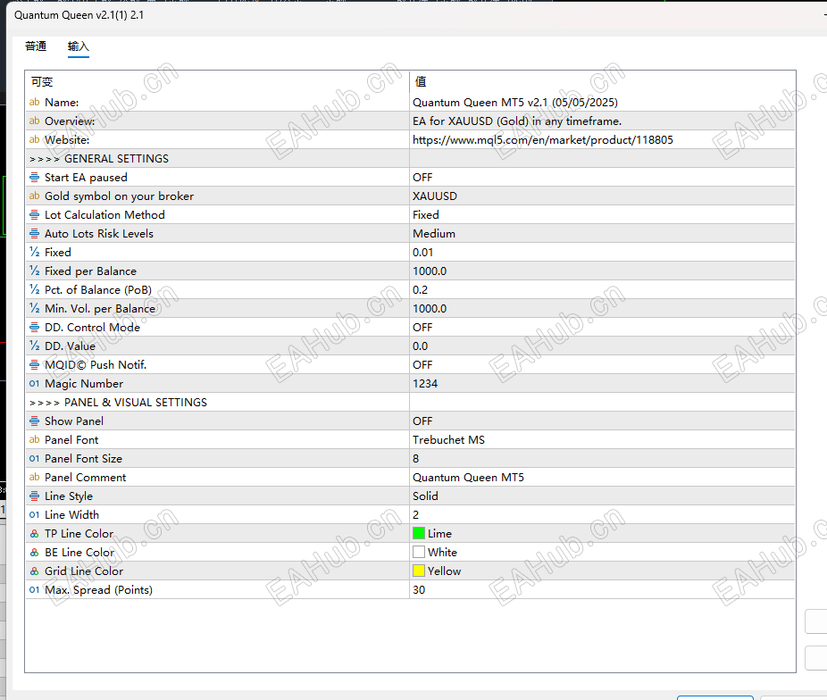Click the string icon beside Website:
This screenshot has width=827, height=700.
tap(34, 139)
